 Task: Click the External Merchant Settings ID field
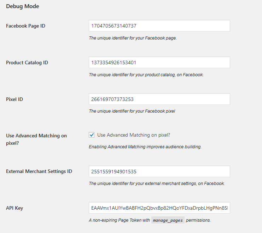[159, 172]
